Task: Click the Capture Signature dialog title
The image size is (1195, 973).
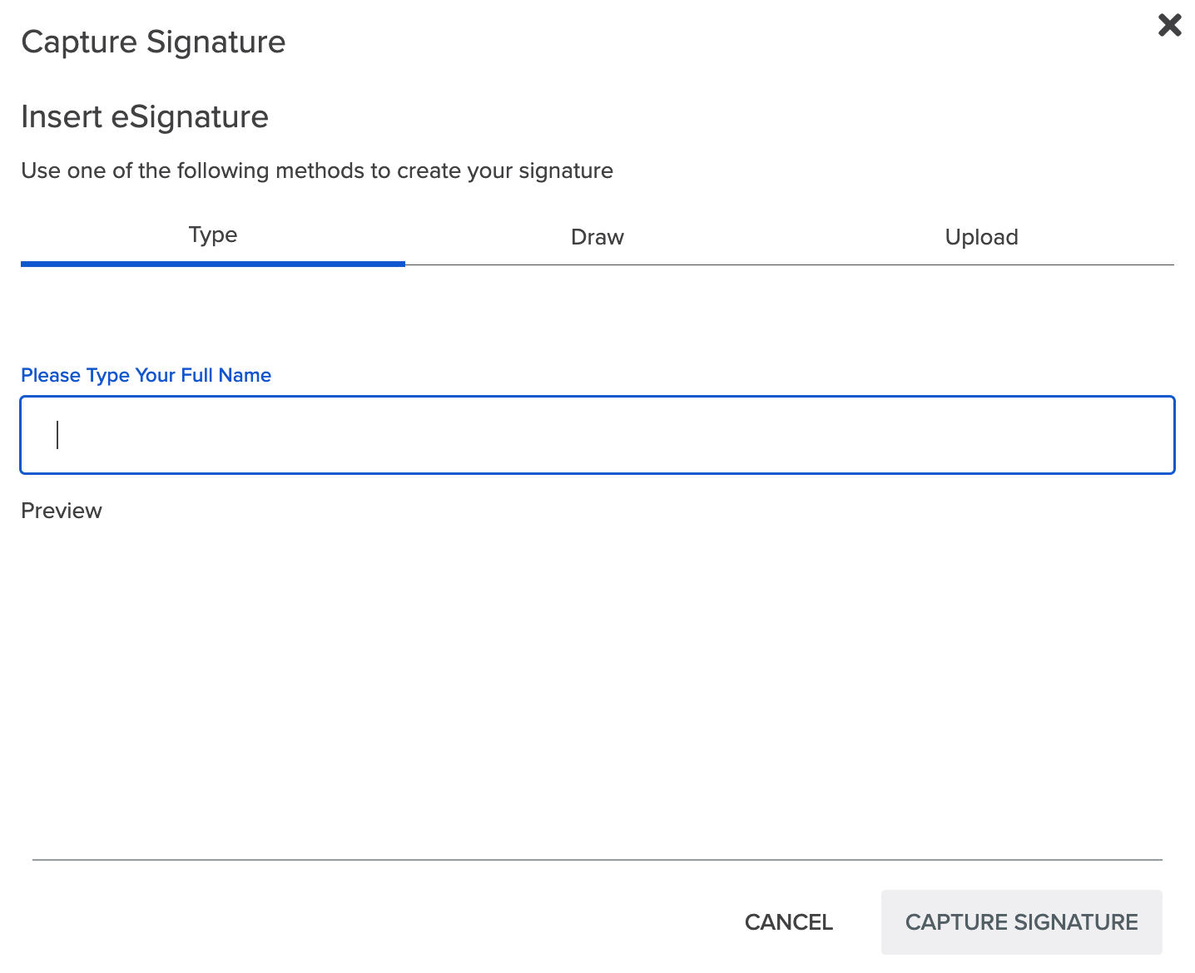Action: (x=153, y=42)
